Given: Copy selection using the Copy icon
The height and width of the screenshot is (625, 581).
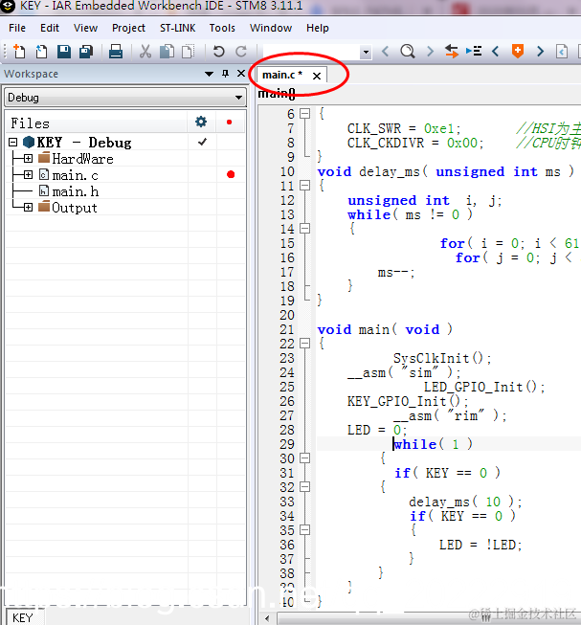Looking at the screenshot, I should [167, 52].
